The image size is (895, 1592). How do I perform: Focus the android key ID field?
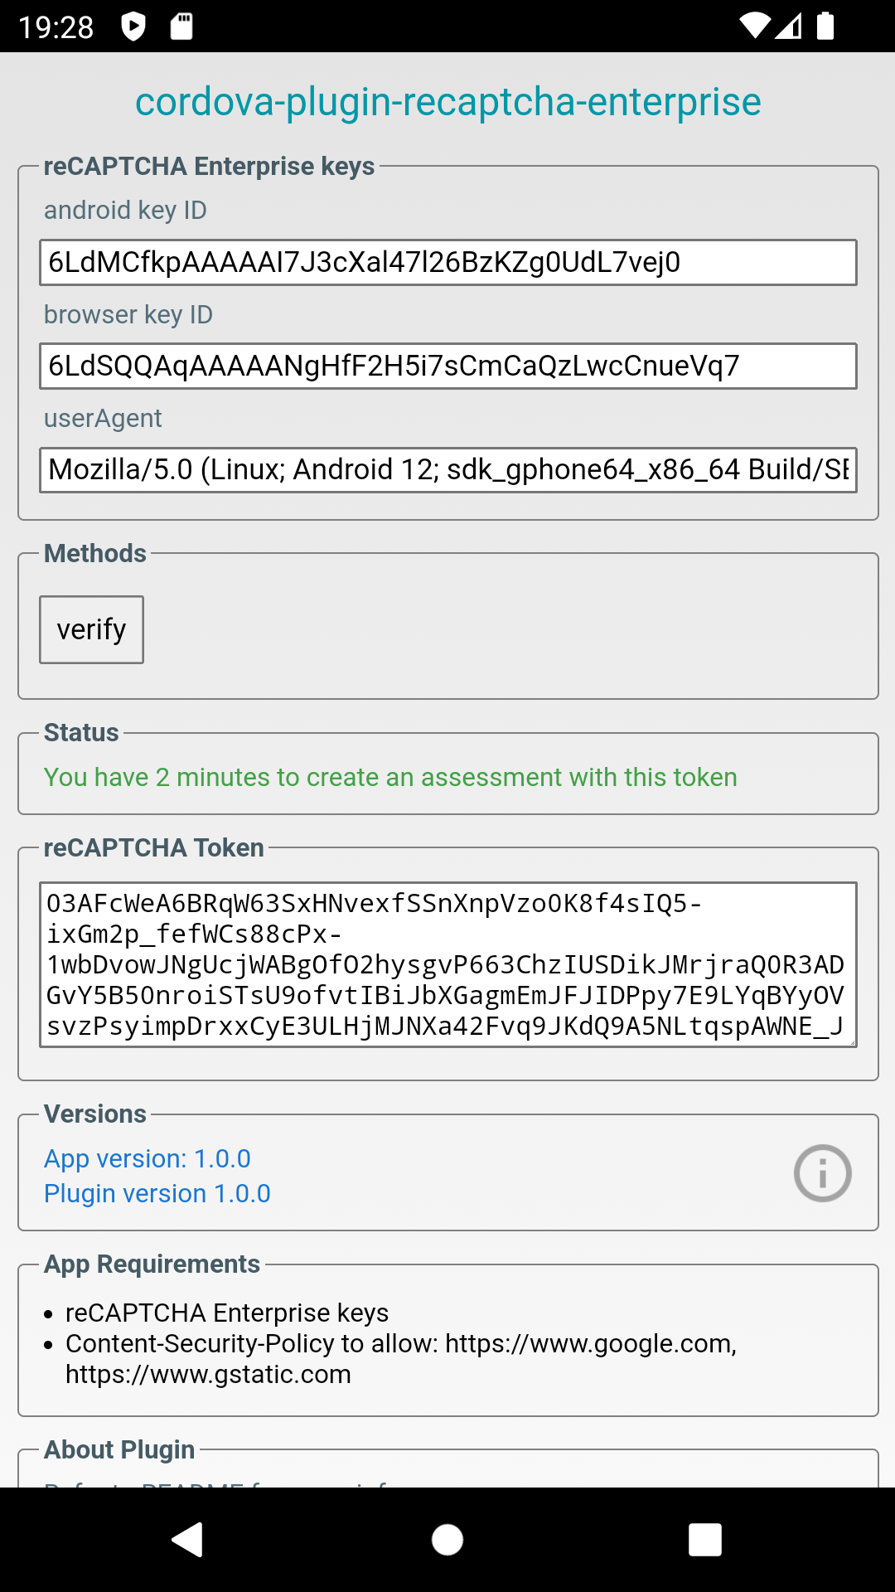pyautogui.click(x=447, y=262)
